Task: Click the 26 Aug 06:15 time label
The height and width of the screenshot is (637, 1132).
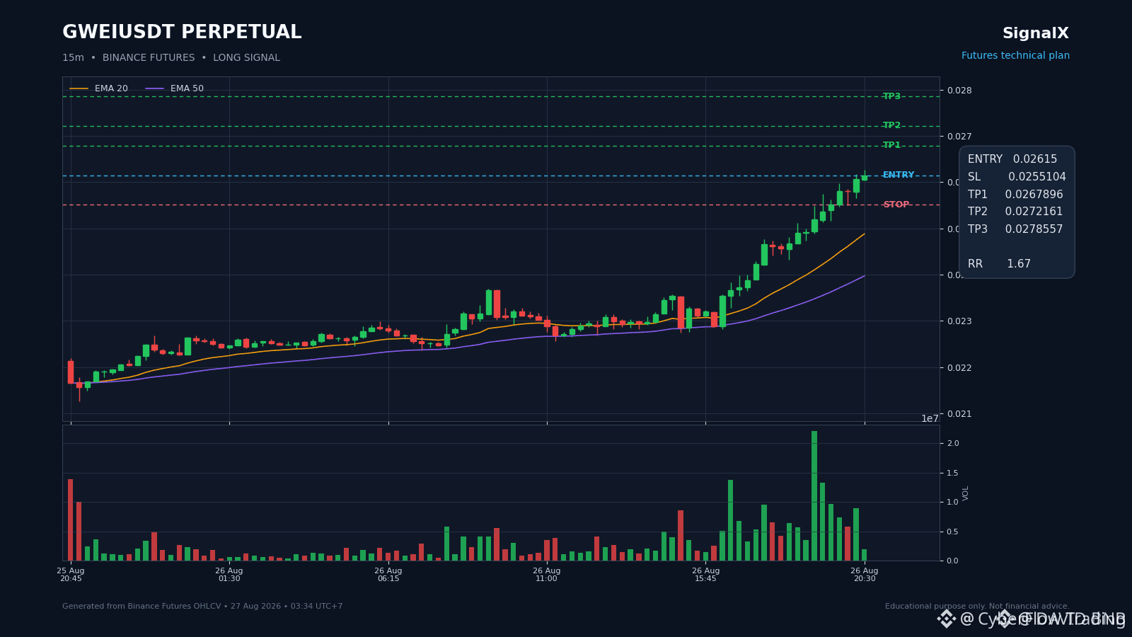Action: [388, 575]
